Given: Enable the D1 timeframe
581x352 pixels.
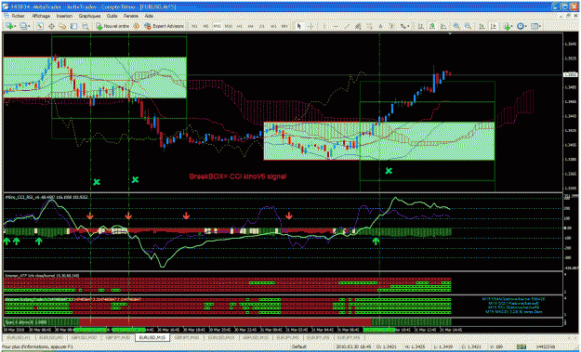Looking at the screenshot, I should [x=261, y=26].
